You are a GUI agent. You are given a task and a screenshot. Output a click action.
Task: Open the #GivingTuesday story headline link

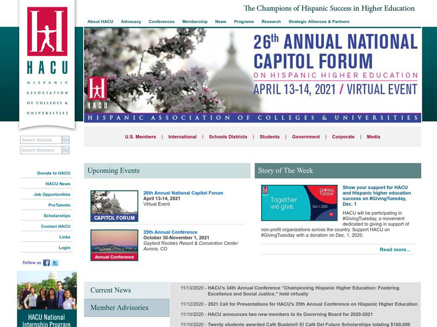(377, 196)
